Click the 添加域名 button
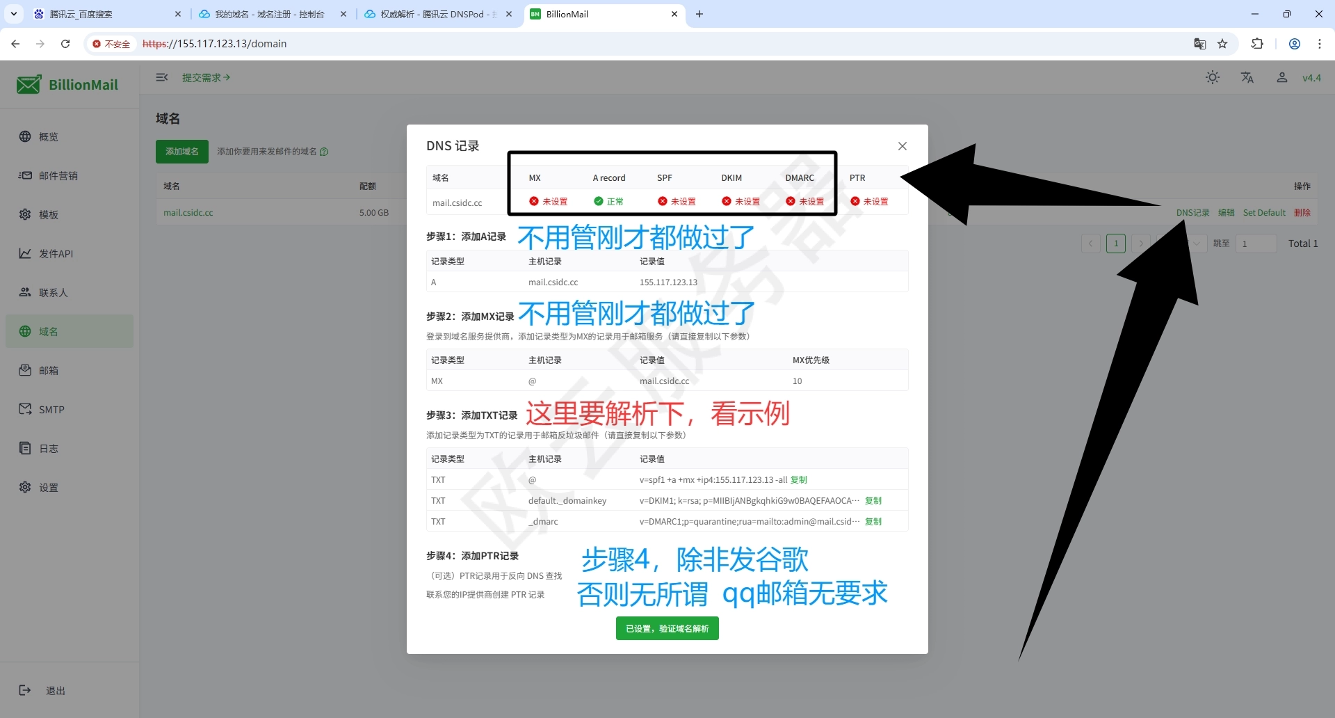 [x=182, y=151]
